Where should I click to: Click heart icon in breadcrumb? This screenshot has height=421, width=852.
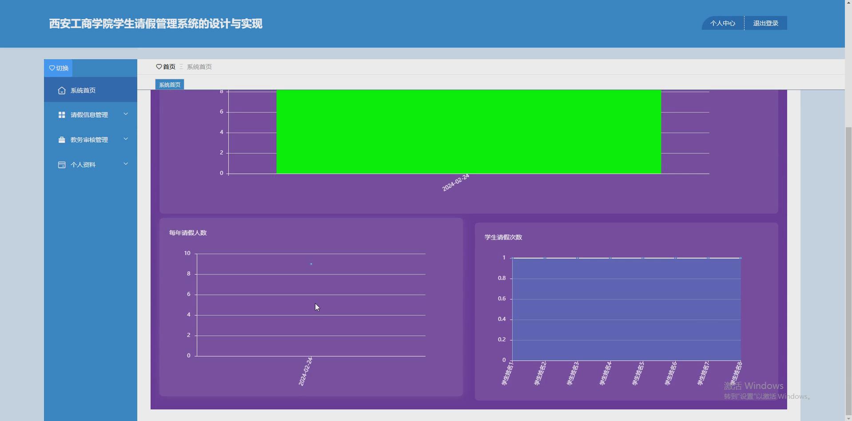159,67
